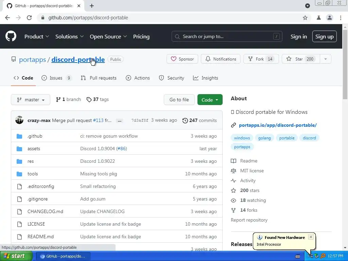Click the .editorconfig file icon

point(19,187)
